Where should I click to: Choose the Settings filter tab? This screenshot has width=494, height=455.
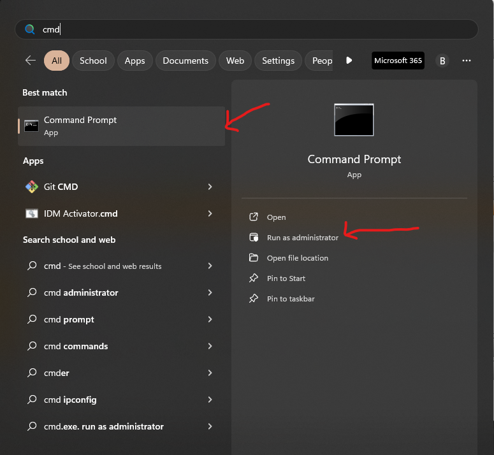[x=278, y=61]
